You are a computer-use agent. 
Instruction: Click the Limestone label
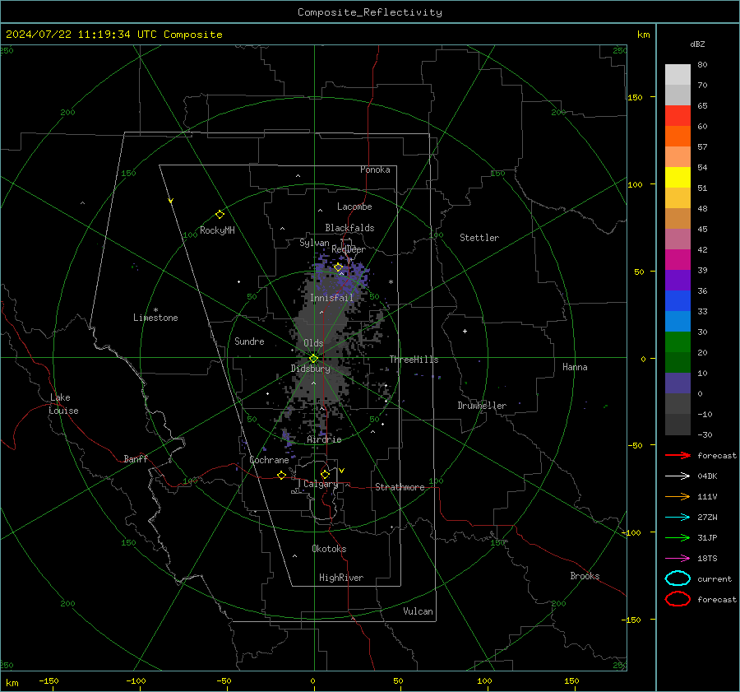coord(155,318)
